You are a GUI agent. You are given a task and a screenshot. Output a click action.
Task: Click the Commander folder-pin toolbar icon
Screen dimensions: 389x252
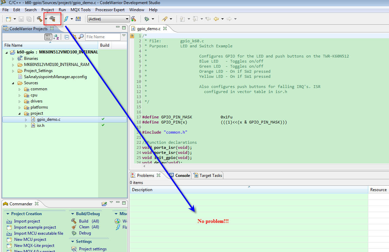(104, 204)
